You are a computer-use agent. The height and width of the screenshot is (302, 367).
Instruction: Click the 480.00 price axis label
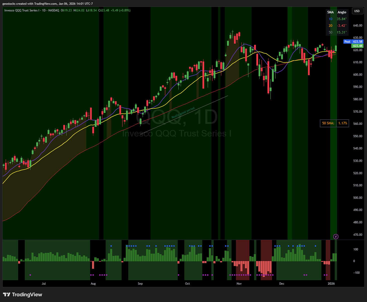tap(358, 222)
